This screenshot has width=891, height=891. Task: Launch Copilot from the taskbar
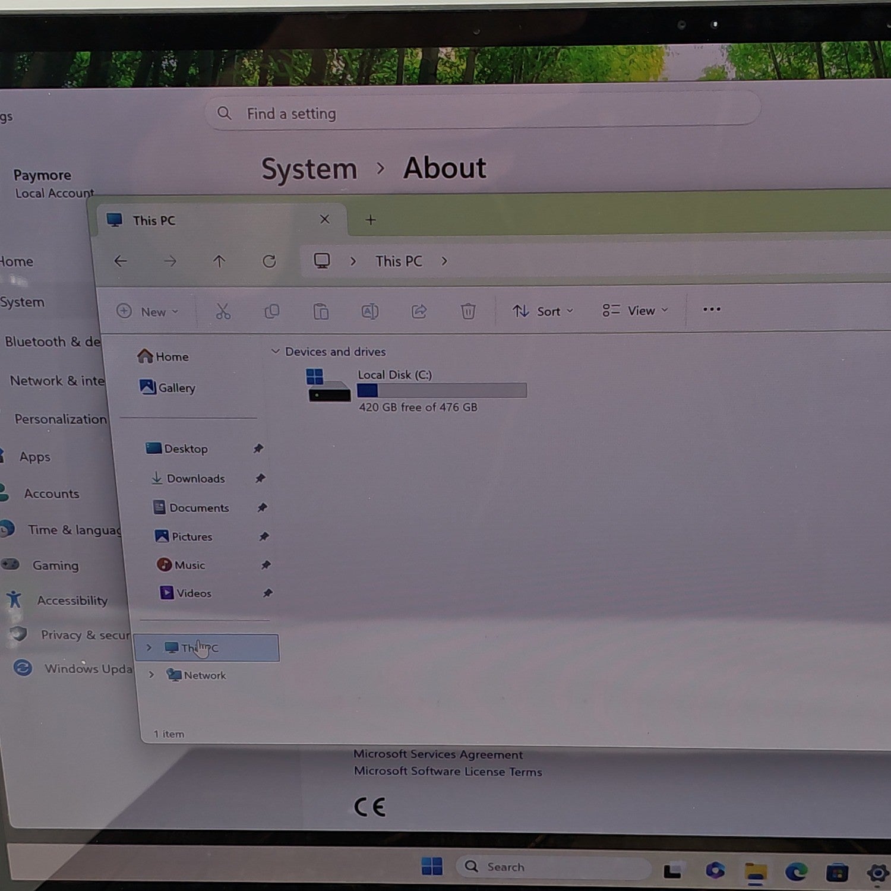pos(715,870)
